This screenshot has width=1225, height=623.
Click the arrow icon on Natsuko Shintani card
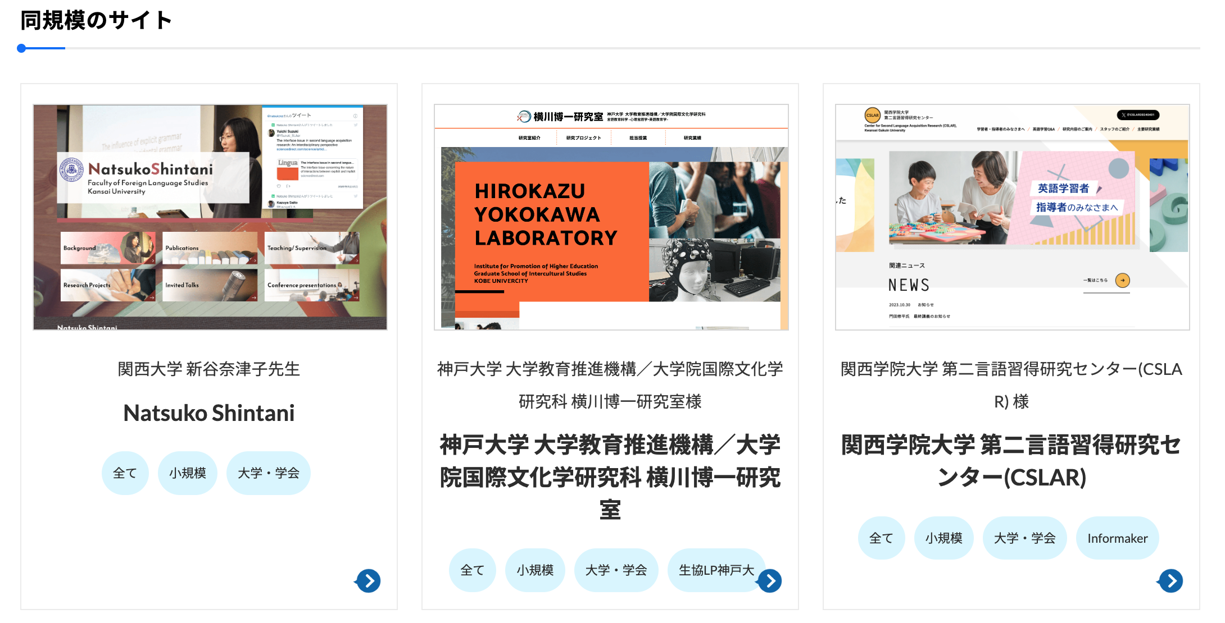pyautogui.click(x=369, y=580)
